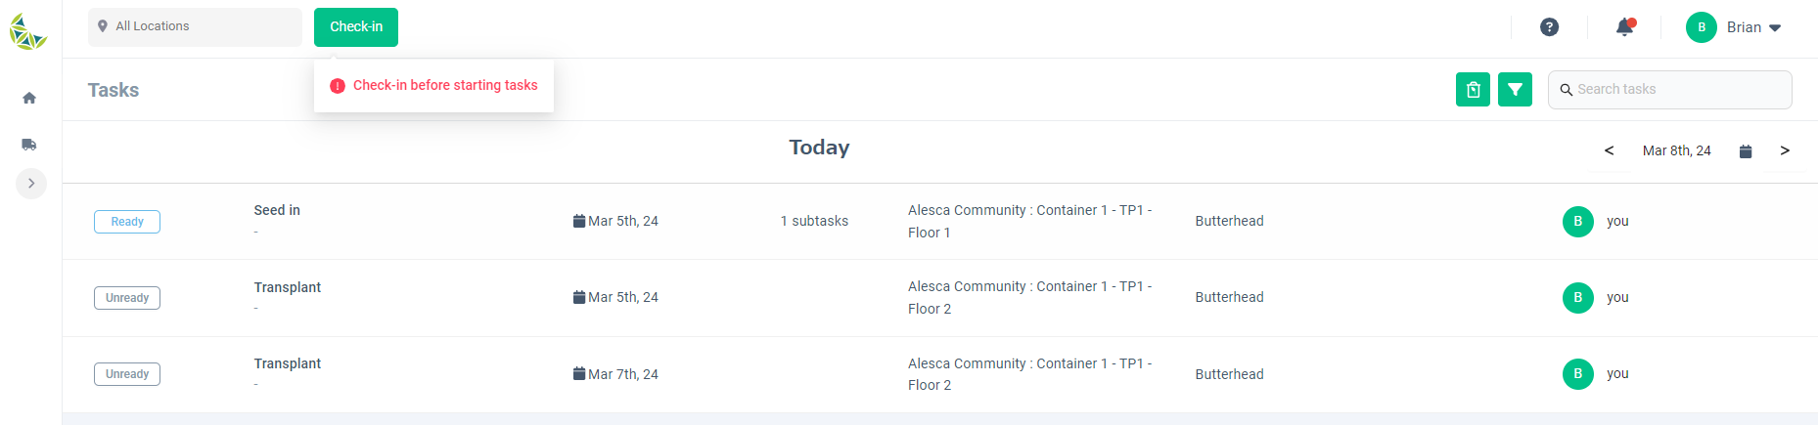Open the Brian user menu dropdown
Screen dimensions: 1818x425
pyautogui.click(x=1734, y=27)
